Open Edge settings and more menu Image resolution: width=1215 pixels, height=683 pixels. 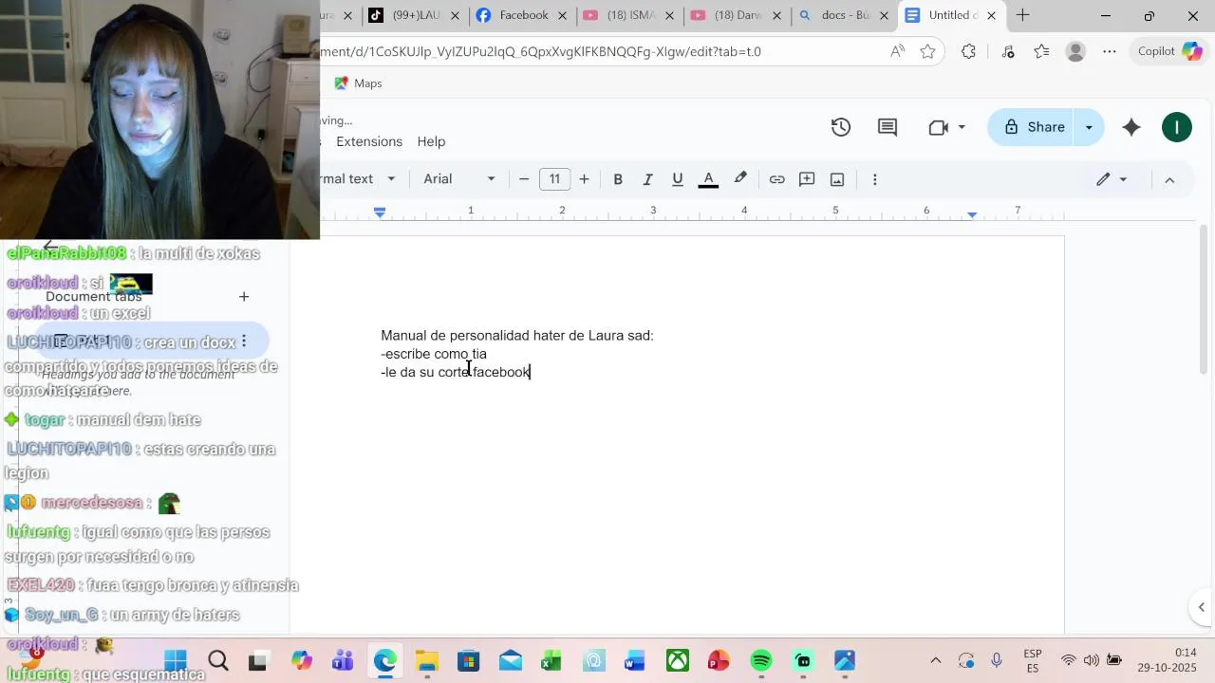1110,51
